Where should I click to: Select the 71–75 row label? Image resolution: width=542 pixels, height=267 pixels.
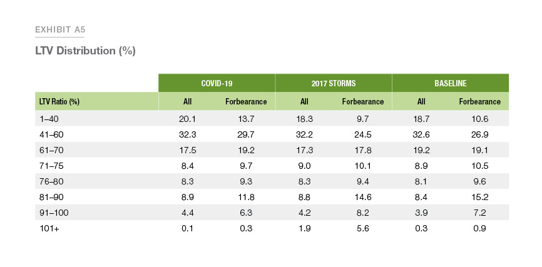pyautogui.click(x=51, y=166)
